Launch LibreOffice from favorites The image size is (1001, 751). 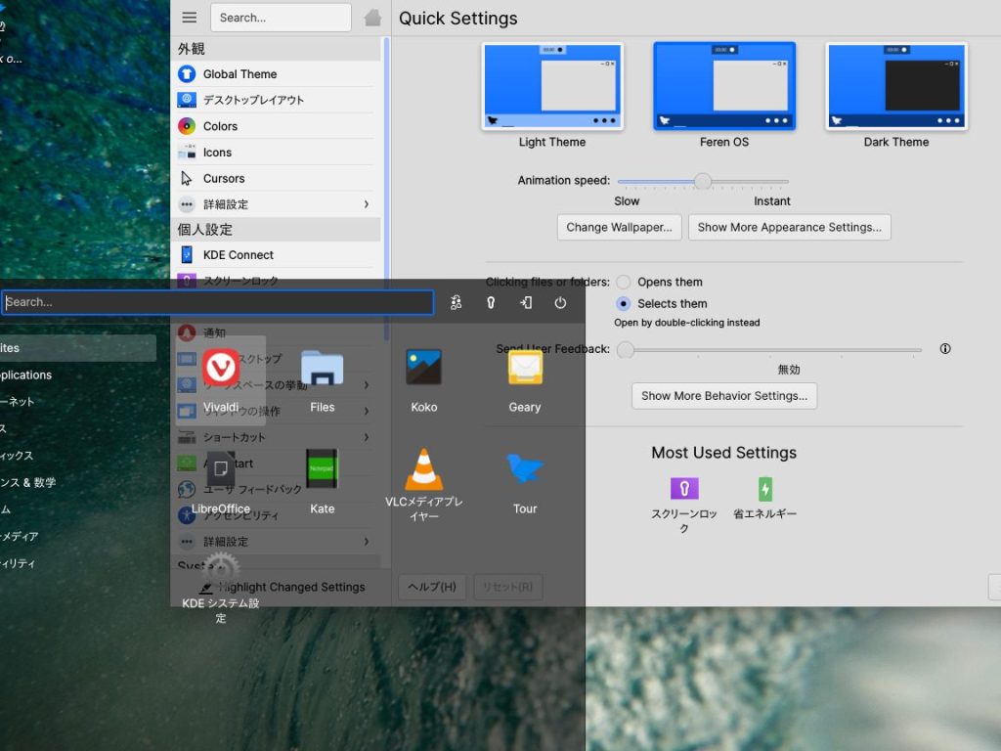221,482
